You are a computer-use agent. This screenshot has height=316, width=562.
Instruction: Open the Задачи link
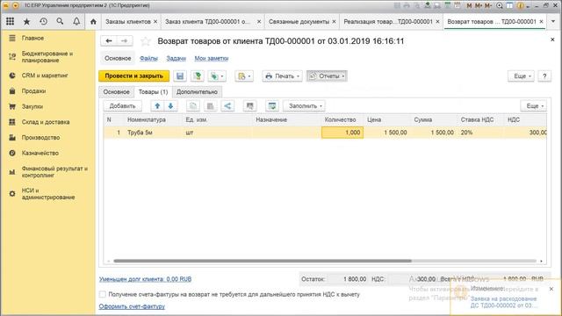click(x=176, y=58)
